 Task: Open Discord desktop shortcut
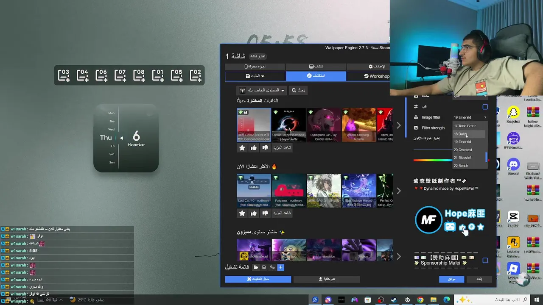point(513,166)
